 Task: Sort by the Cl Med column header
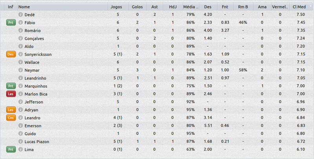click(x=299, y=7)
